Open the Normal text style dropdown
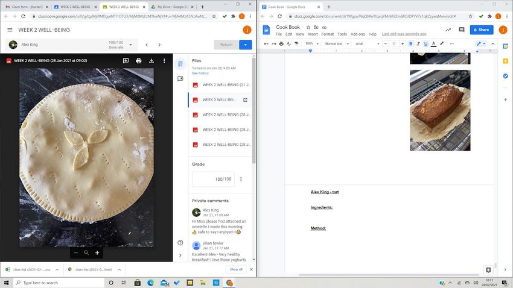Image resolution: width=513 pixels, height=288 pixels. (337, 43)
